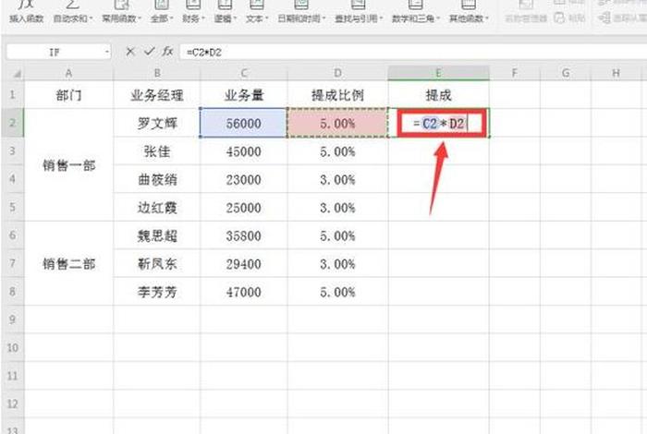Select row 3 header

coord(12,151)
